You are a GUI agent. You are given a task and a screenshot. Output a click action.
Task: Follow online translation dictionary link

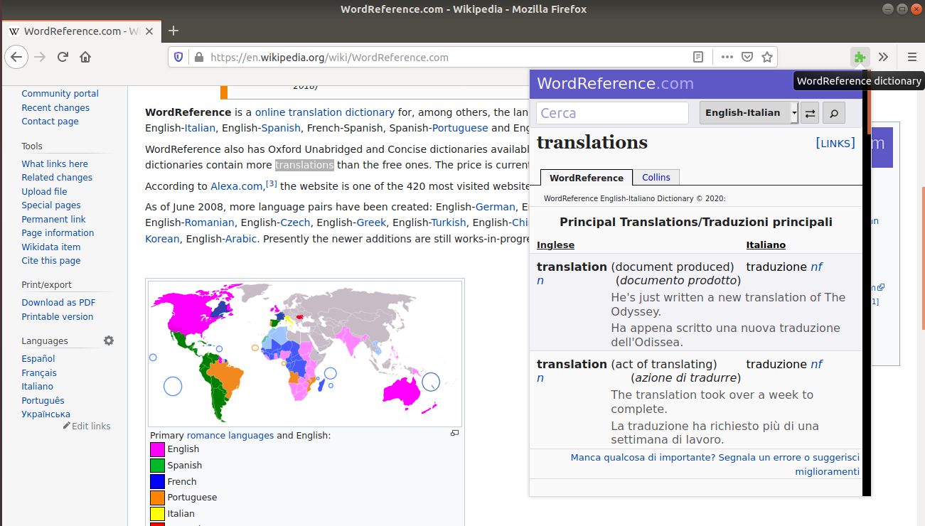point(325,112)
